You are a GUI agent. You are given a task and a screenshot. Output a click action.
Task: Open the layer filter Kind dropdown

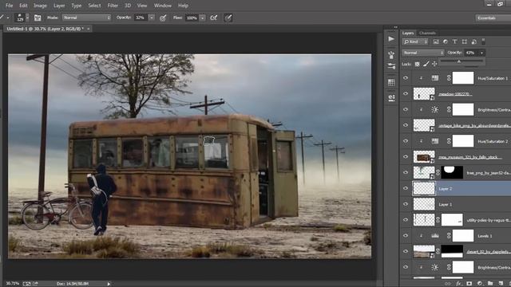(x=415, y=41)
